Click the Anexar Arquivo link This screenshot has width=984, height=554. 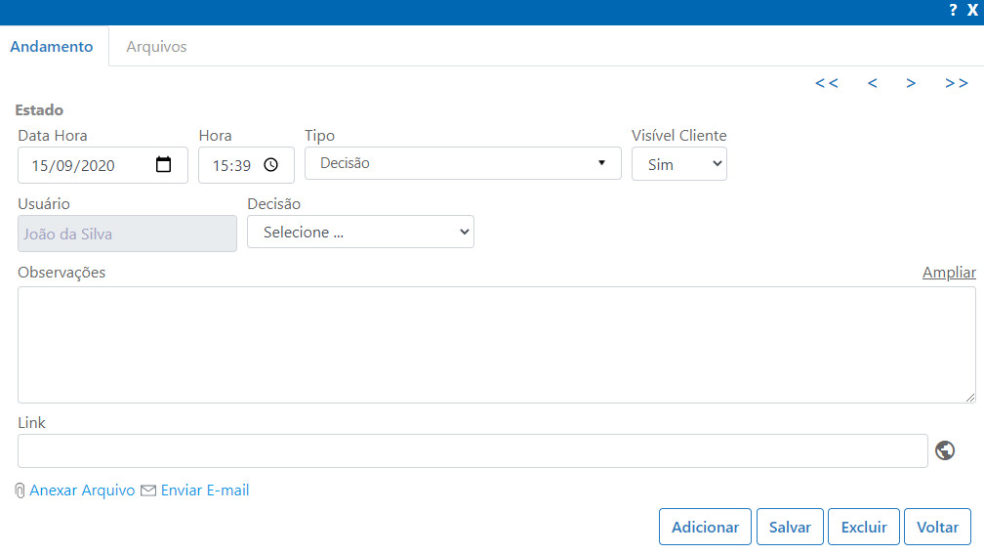82,490
